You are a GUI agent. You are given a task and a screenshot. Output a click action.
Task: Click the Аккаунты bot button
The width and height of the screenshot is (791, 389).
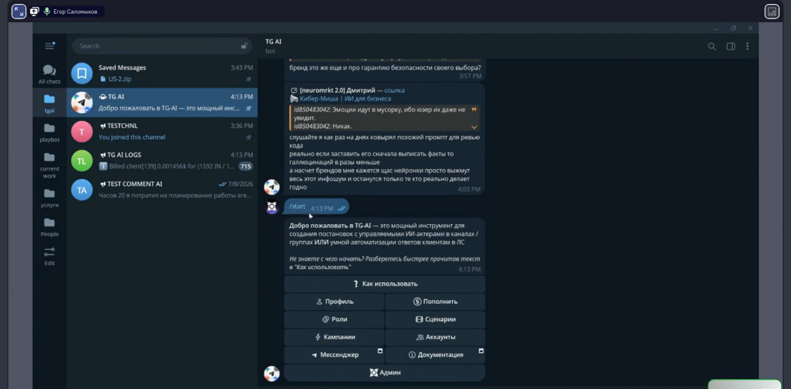click(435, 337)
